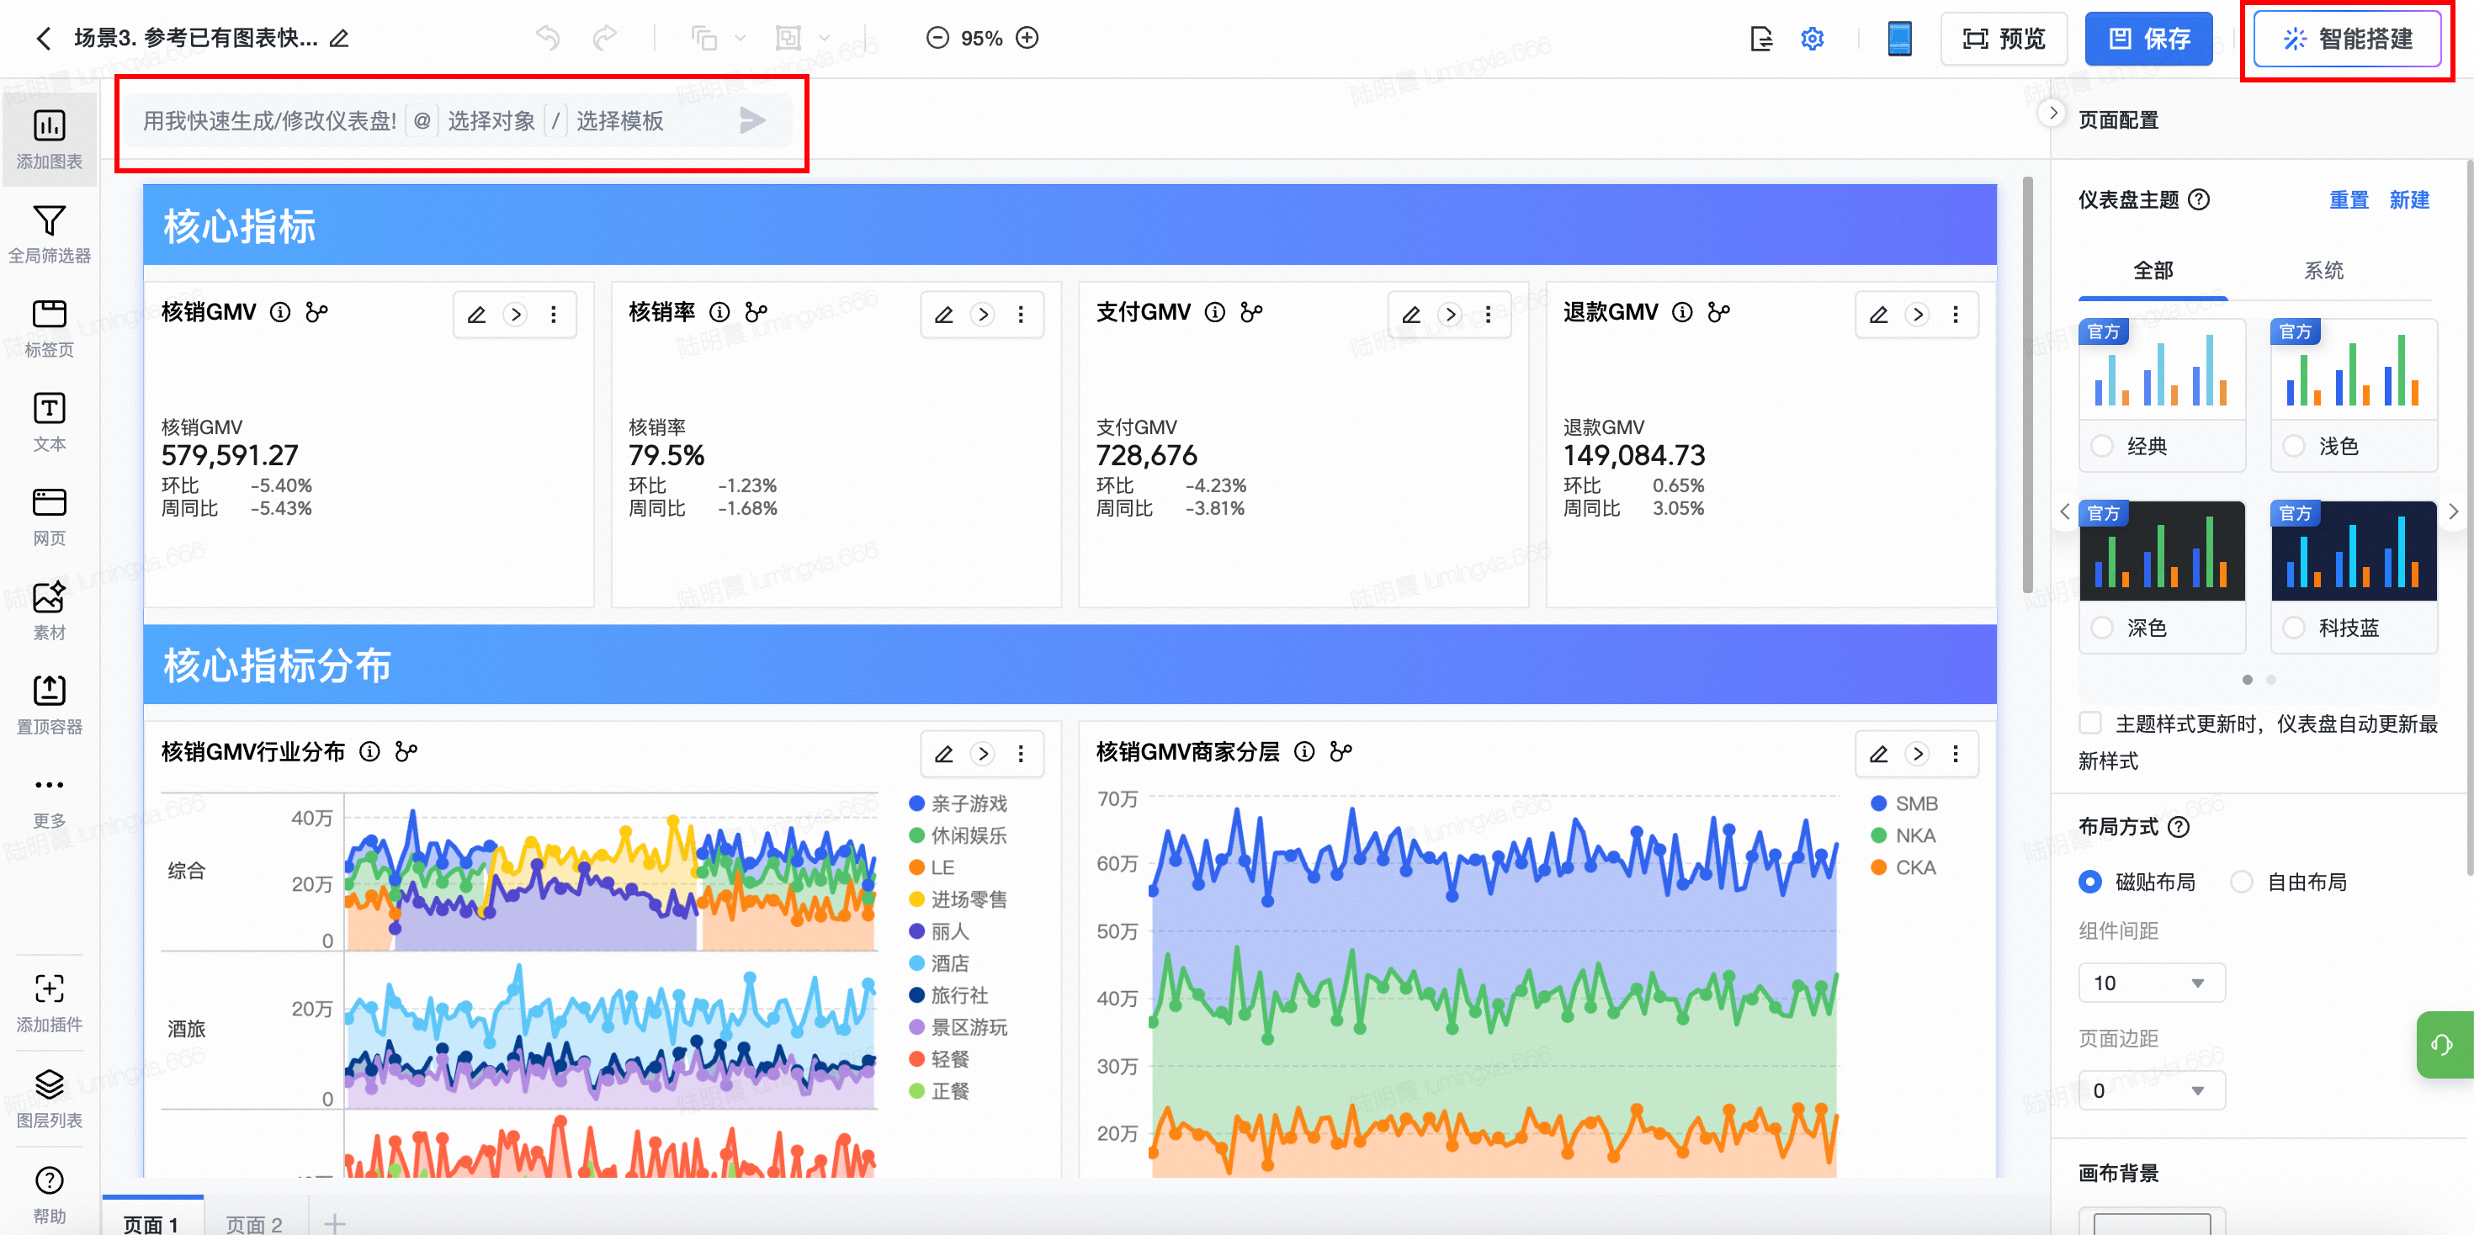
Task: Select the 自由布局 radio option
Action: (2242, 882)
